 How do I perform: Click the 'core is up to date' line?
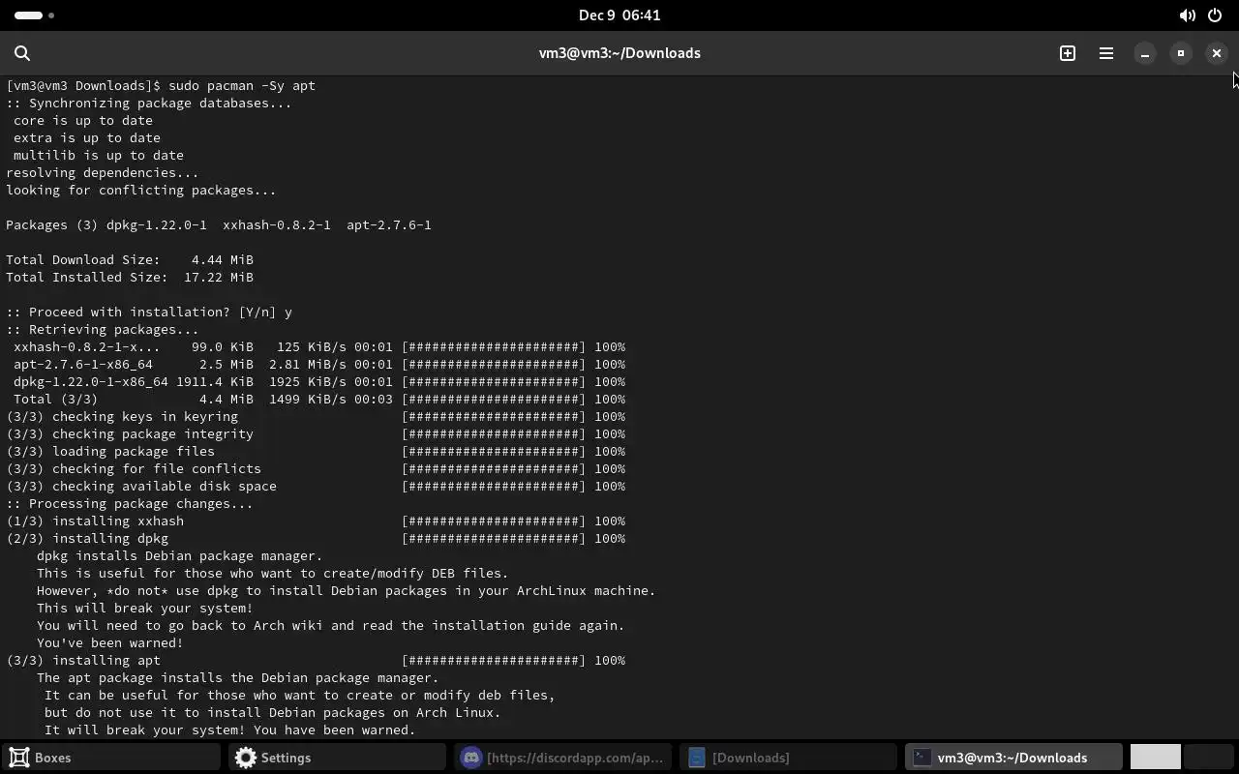pos(83,120)
